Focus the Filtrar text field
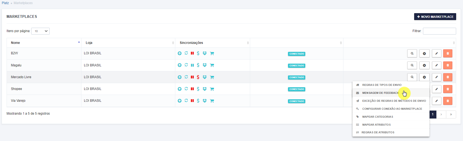 click(439, 31)
